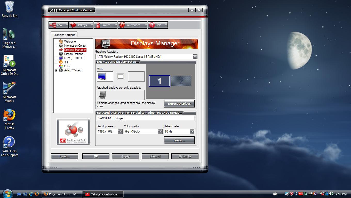Select Displays Manager in the tree
351x198 pixels.
click(75, 50)
